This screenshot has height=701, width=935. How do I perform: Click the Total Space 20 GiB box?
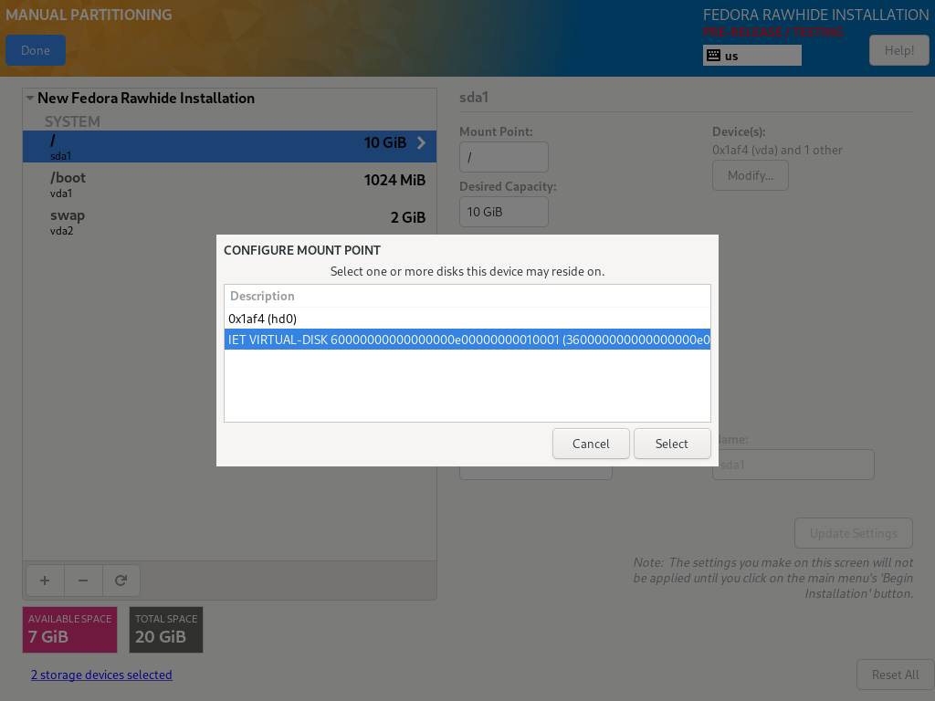(x=166, y=630)
